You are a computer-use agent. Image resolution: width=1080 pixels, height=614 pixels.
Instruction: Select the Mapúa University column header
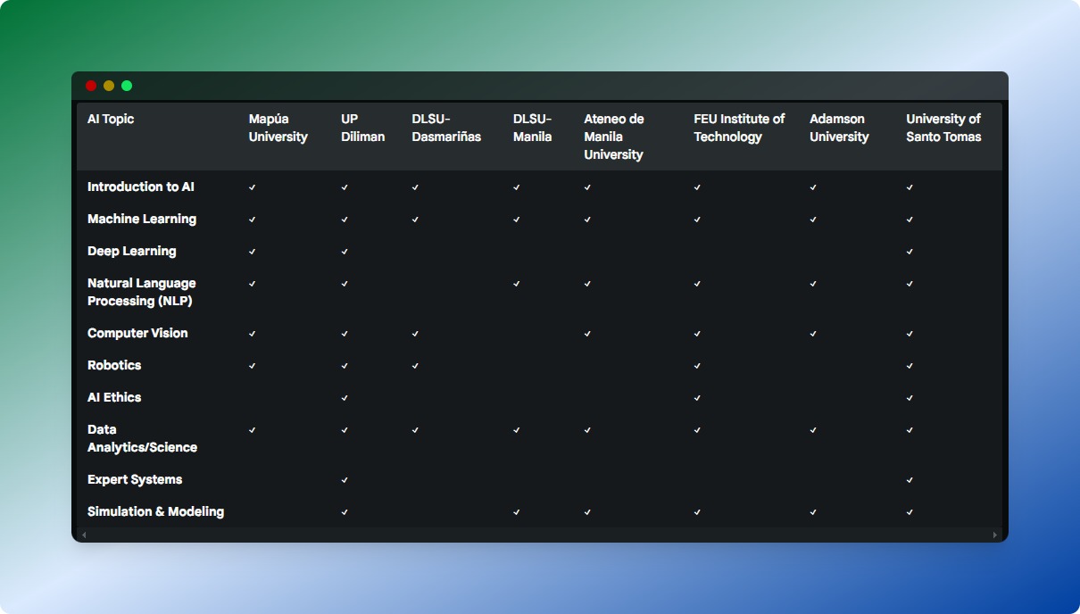[x=278, y=128]
